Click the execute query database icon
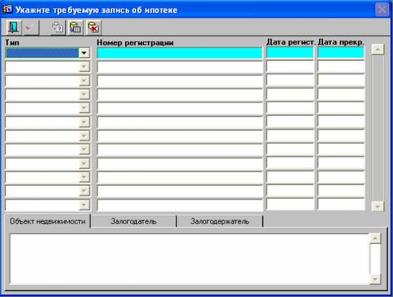This screenshot has width=393, height=297. pyautogui.click(x=75, y=27)
